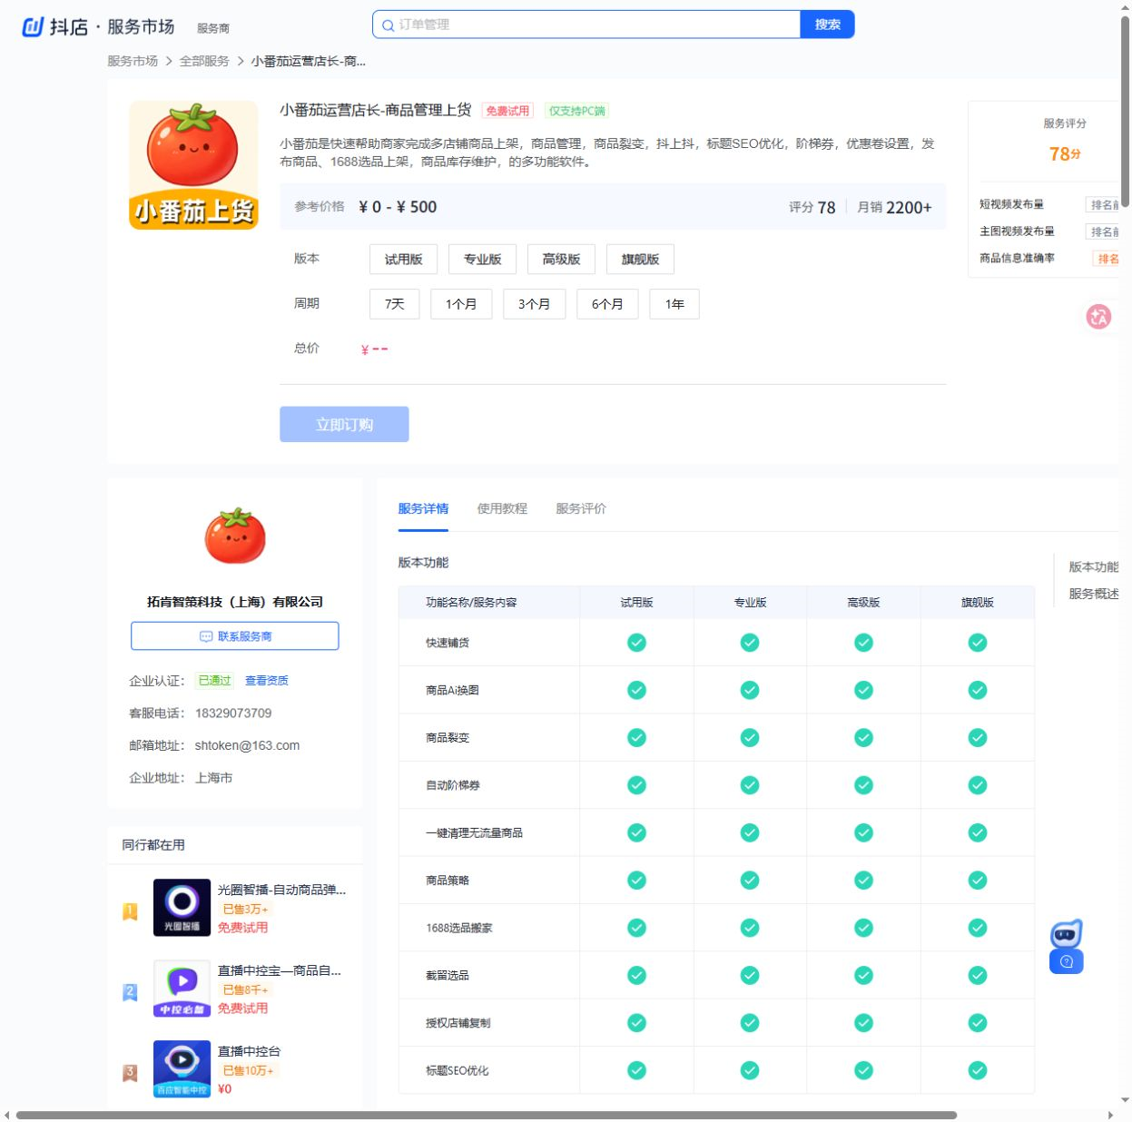Open 直播中控宝 app thumbnail
The height and width of the screenshot is (1122, 1132).
[x=182, y=988]
